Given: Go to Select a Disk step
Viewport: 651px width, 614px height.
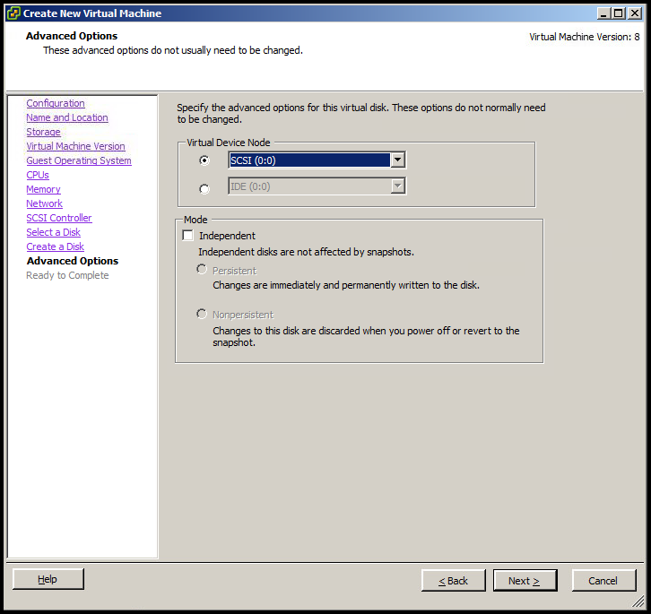Looking at the screenshot, I should (x=53, y=232).
